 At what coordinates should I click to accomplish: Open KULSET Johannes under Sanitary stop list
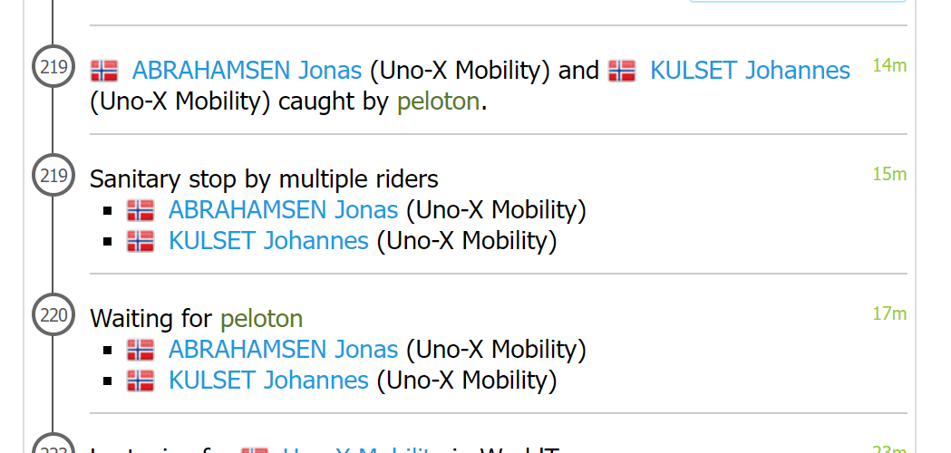(268, 241)
